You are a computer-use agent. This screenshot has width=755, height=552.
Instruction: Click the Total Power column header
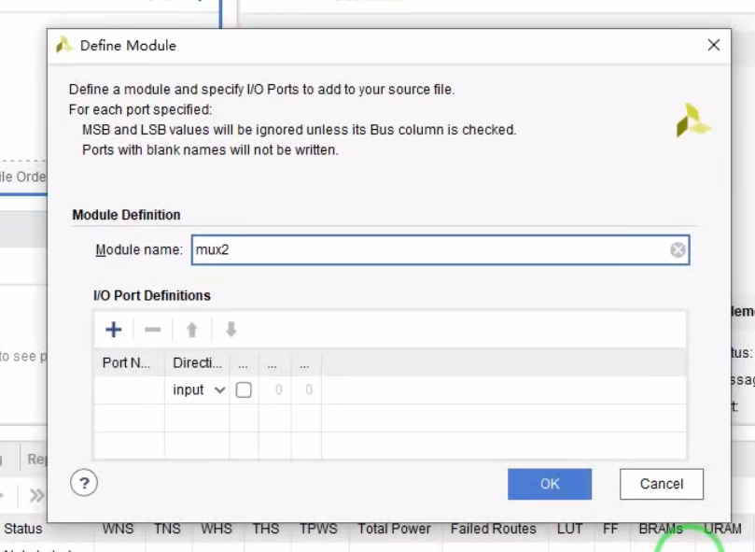pyautogui.click(x=394, y=529)
